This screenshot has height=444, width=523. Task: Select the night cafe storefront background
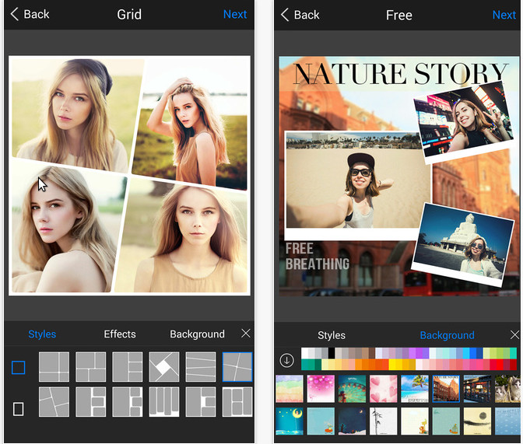tap(477, 389)
